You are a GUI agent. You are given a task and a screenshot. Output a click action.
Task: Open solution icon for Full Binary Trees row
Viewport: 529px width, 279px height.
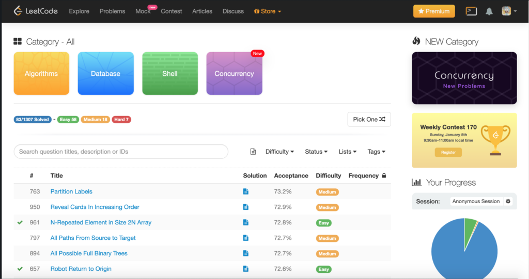click(245, 253)
